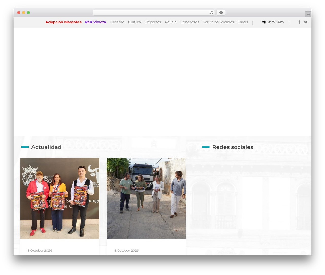
Task: Click the Actualidad section heading
Action: pyautogui.click(x=46, y=147)
